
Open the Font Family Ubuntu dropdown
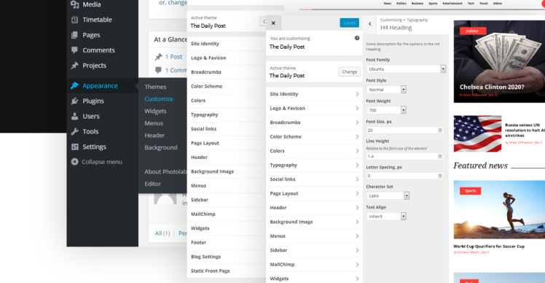[406, 69]
